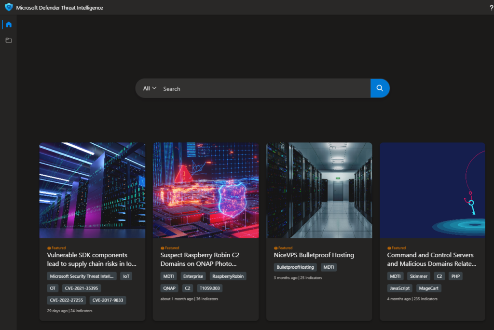Select the BulletproofHosting tag
Image resolution: width=494 pixels, height=330 pixels.
295,267
